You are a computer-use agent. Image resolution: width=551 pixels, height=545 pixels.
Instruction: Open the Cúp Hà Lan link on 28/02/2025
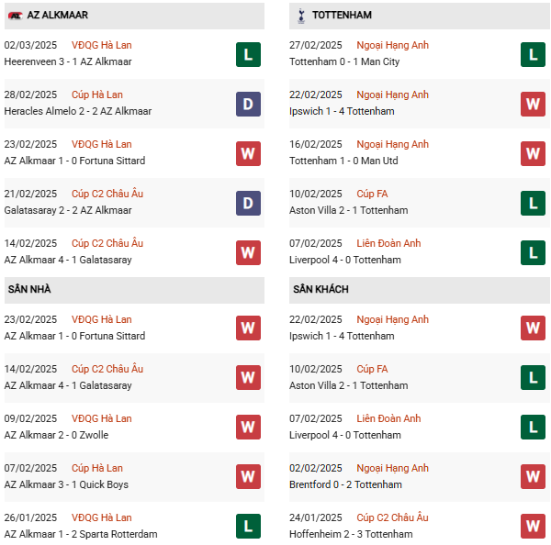[x=96, y=95]
